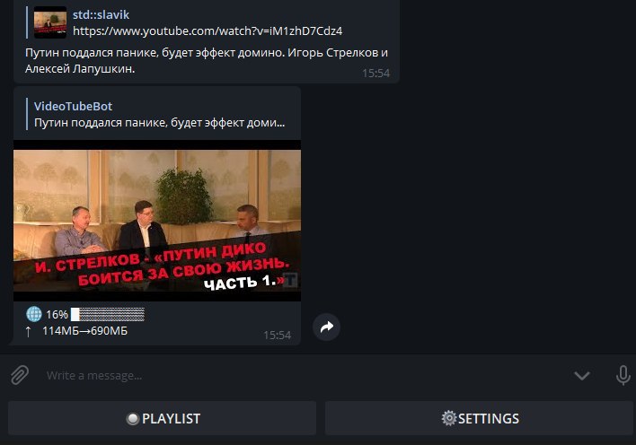The image size is (636, 445).
Task: Click the 16% upload progress bar
Action: click(x=108, y=314)
